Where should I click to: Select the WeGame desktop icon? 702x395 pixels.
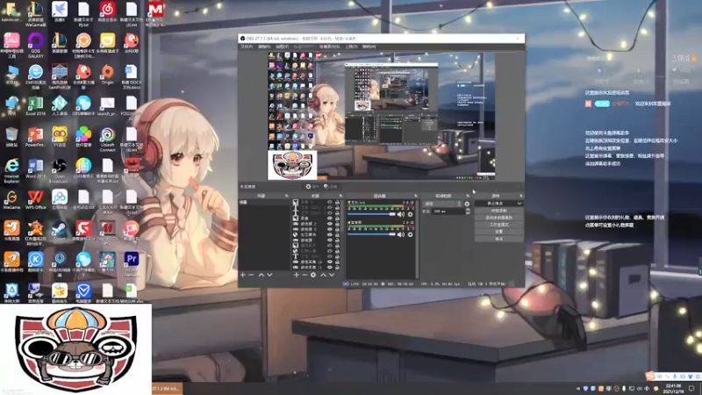click(x=11, y=200)
